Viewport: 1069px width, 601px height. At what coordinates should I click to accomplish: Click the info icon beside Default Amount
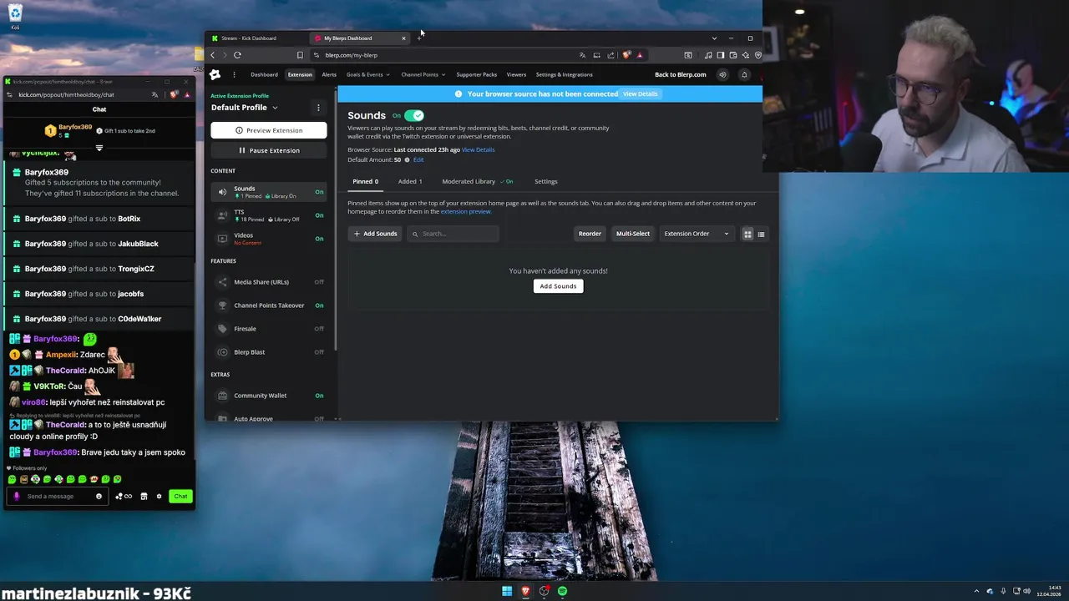408,159
